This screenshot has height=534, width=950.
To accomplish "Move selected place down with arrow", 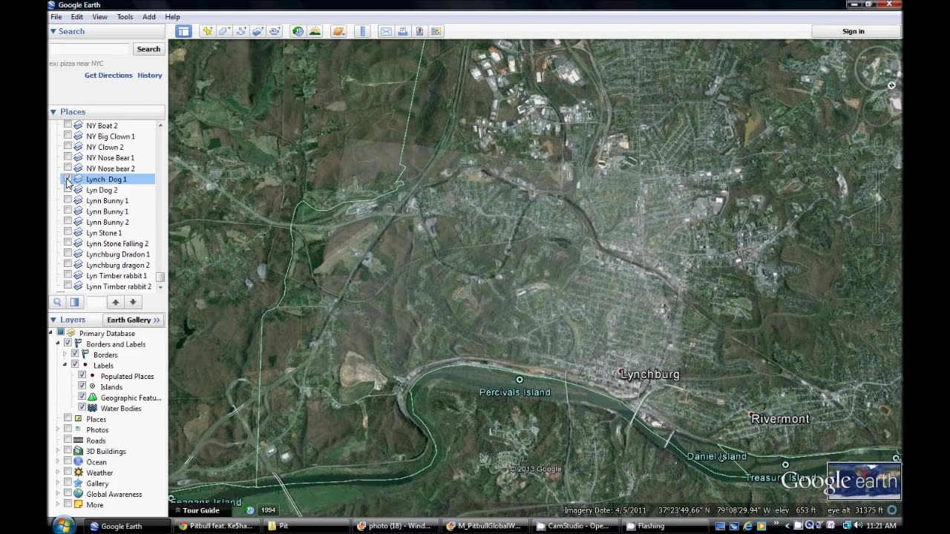I will (x=133, y=302).
